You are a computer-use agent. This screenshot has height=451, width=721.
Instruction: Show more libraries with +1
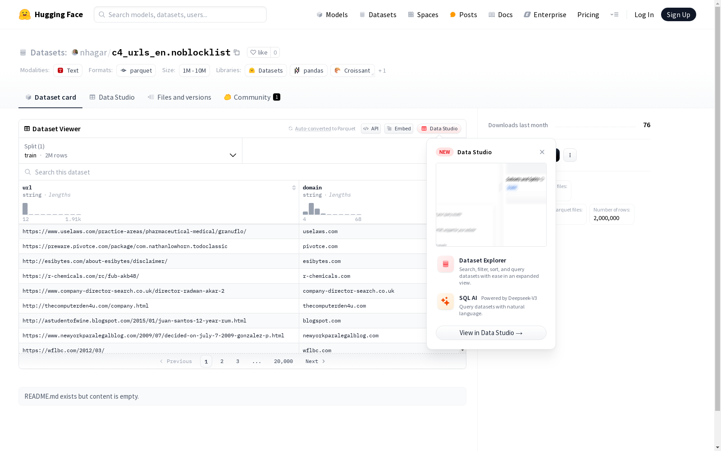pos(382,70)
